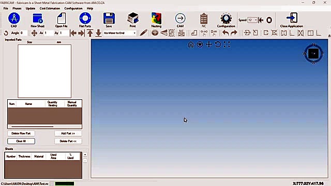Screen dimensions: 331x186
Task: Click the Quantity Nesting column header
Action: [x=52, y=104]
